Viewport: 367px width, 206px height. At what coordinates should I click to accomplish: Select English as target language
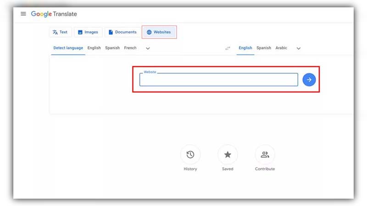coord(245,48)
